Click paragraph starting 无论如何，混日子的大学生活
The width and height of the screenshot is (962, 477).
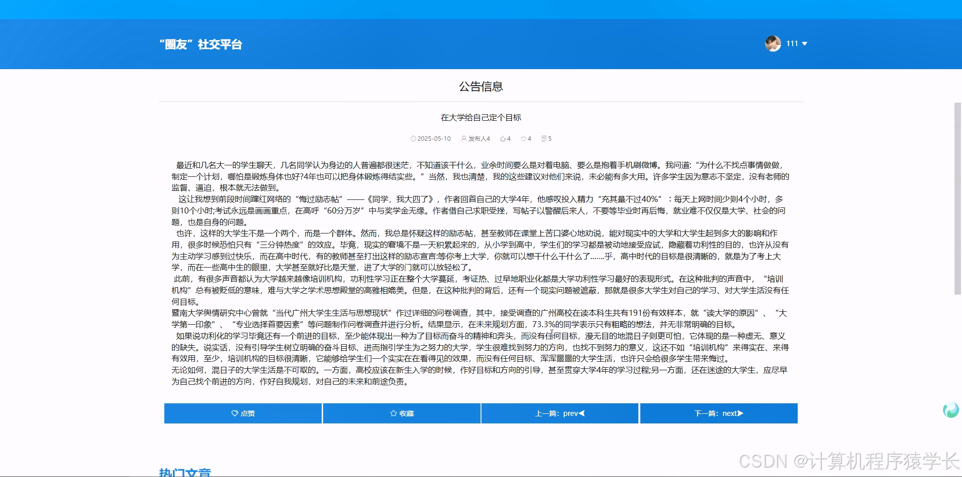480,376
